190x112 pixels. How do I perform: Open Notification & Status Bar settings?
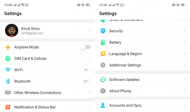pos(47,107)
